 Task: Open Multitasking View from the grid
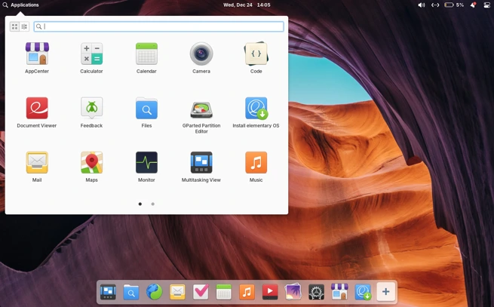pos(201,167)
